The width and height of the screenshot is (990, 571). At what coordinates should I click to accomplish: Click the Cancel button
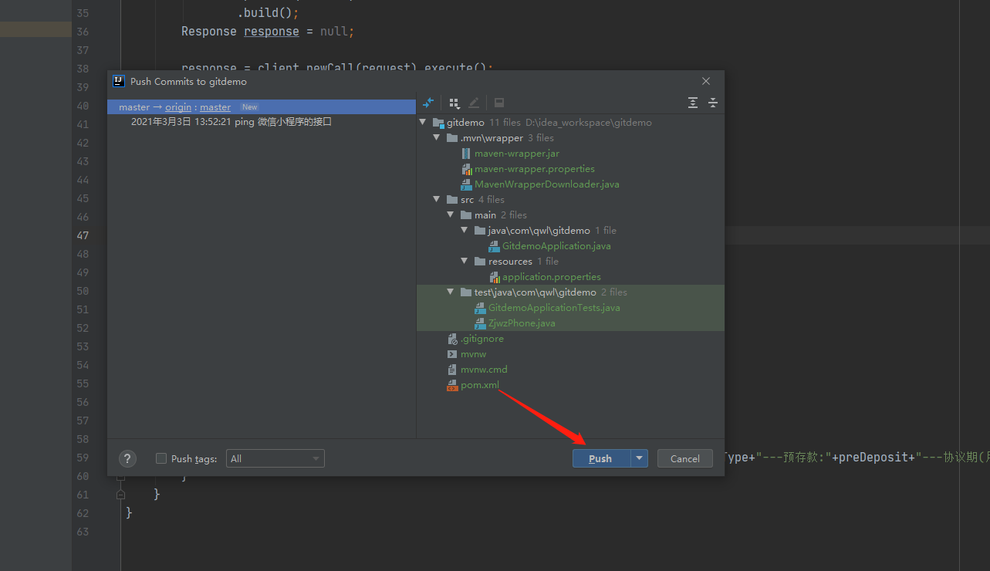[684, 458]
